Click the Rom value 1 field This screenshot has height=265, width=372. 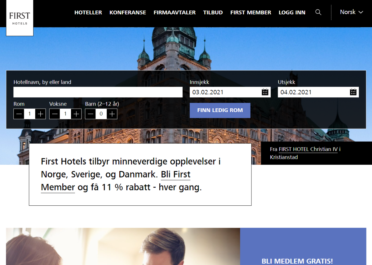pos(30,114)
